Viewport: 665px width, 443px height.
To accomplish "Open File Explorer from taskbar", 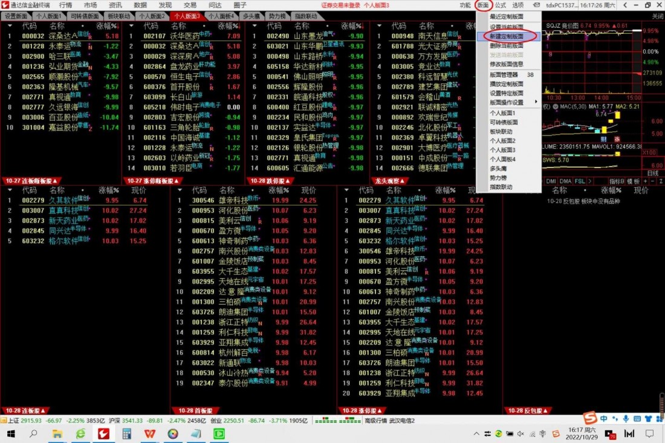I will click(x=57, y=434).
